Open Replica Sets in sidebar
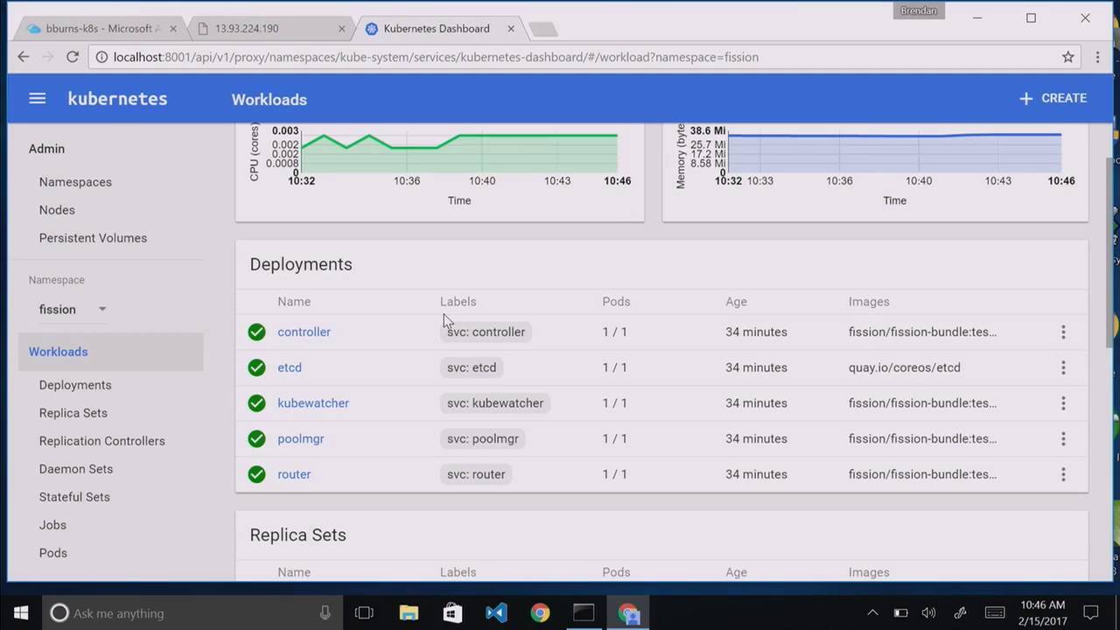This screenshot has width=1120, height=630. point(73,413)
